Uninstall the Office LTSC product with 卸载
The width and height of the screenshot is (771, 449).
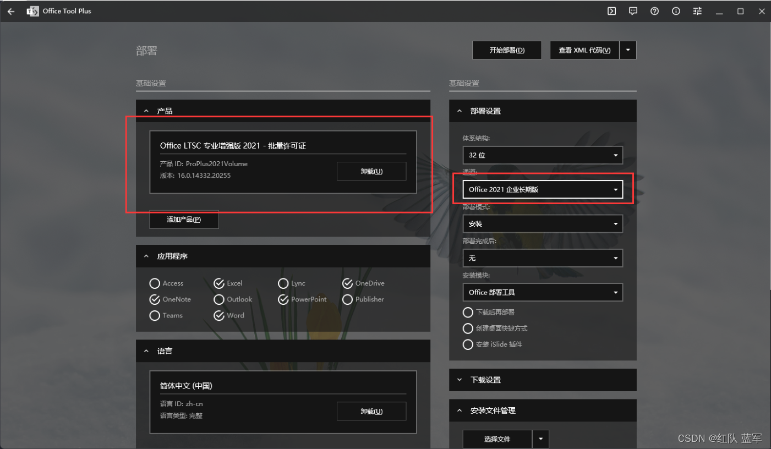point(371,171)
